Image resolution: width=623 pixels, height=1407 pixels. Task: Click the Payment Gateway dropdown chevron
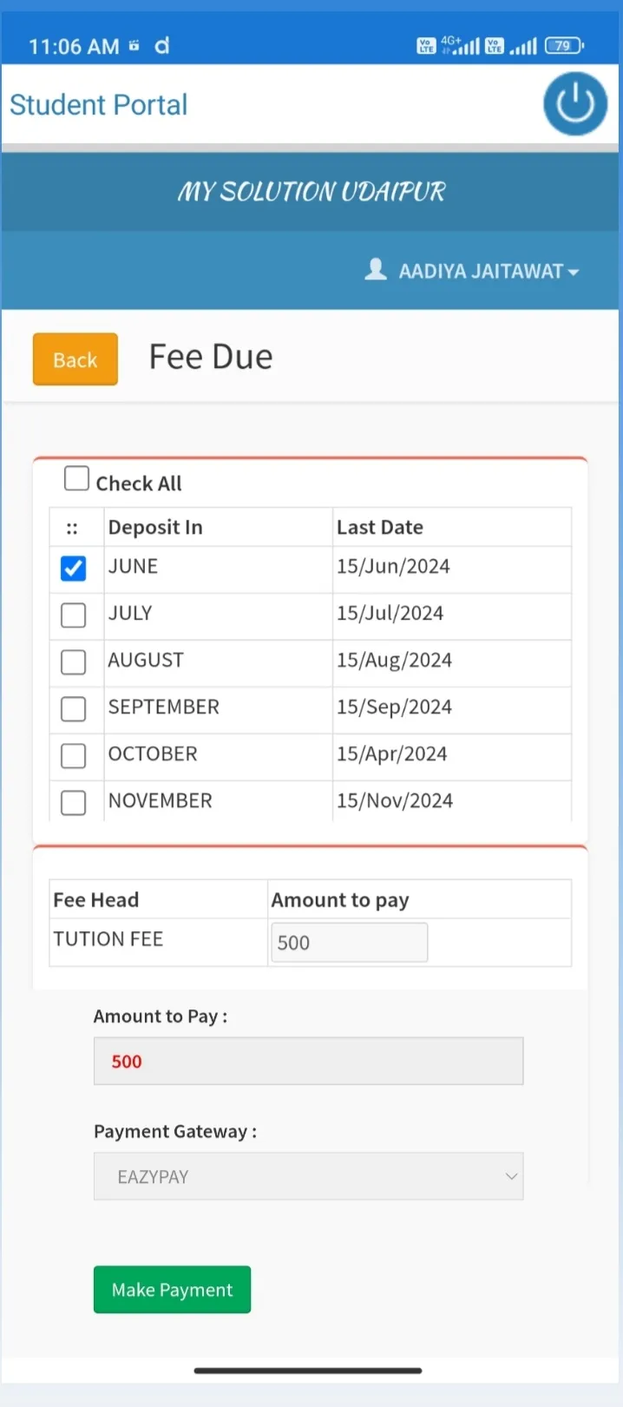(x=511, y=1176)
